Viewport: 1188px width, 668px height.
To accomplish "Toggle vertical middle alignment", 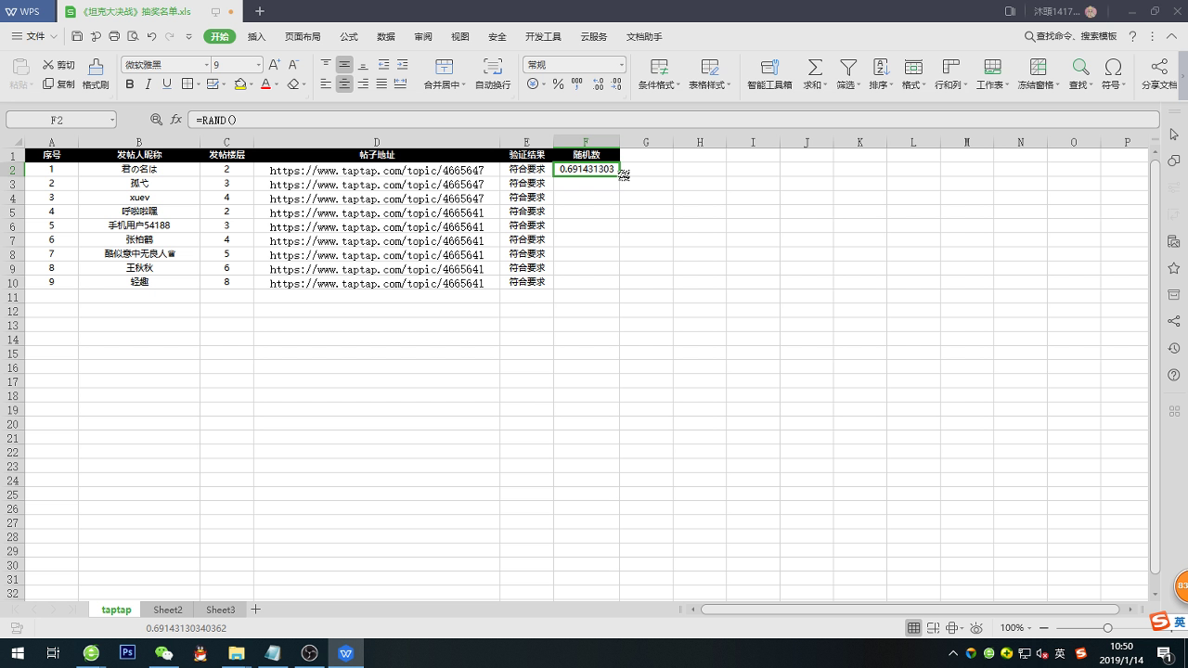I will tap(344, 65).
